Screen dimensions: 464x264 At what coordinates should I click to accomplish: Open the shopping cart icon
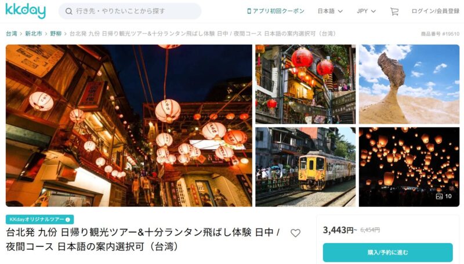pyautogui.click(x=394, y=12)
